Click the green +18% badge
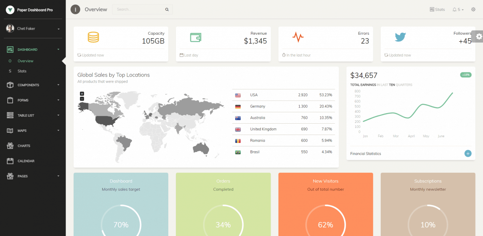483x236 pixels. pyautogui.click(x=466, y=75)
